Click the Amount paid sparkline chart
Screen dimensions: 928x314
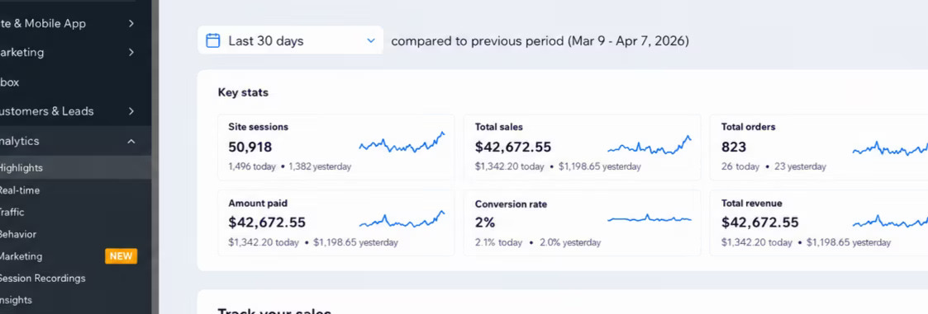pos(402,219)
